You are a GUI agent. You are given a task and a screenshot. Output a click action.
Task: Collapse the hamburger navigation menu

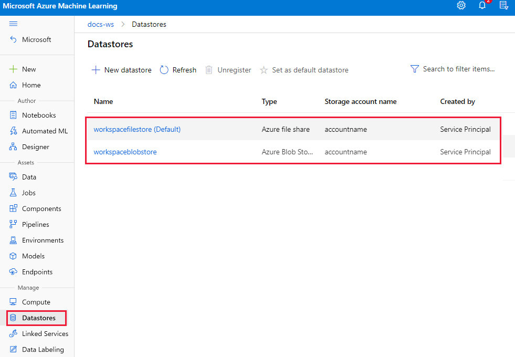point(13,24)
